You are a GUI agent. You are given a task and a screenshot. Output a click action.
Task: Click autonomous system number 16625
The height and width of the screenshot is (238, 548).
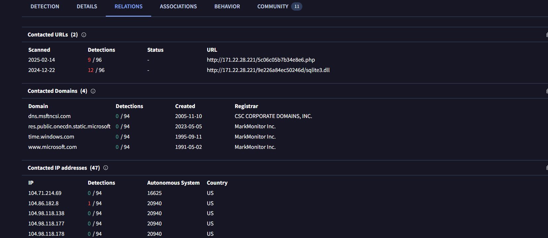click(x=154, y=193)
